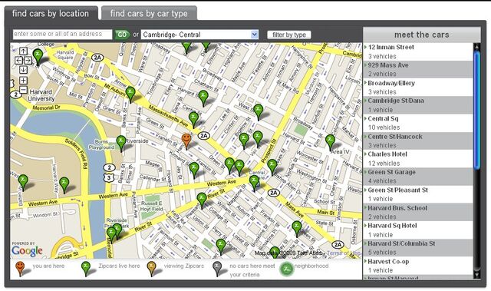Click the '5 vehicles' text under Harvard St/Columbia St
491x291 pixels.
tap(382, 252)
